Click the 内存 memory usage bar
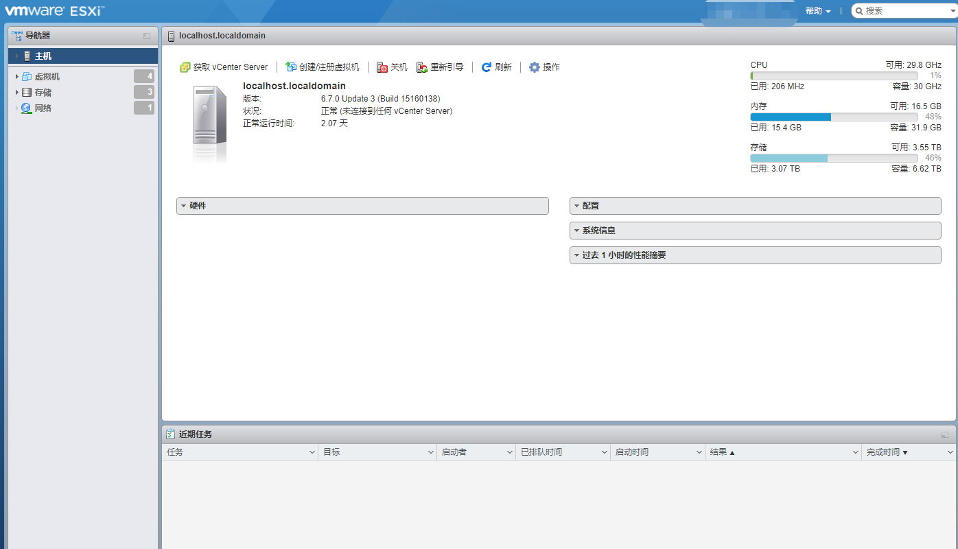This screenshot has height=549, width=958. click(x=834, y=117)
